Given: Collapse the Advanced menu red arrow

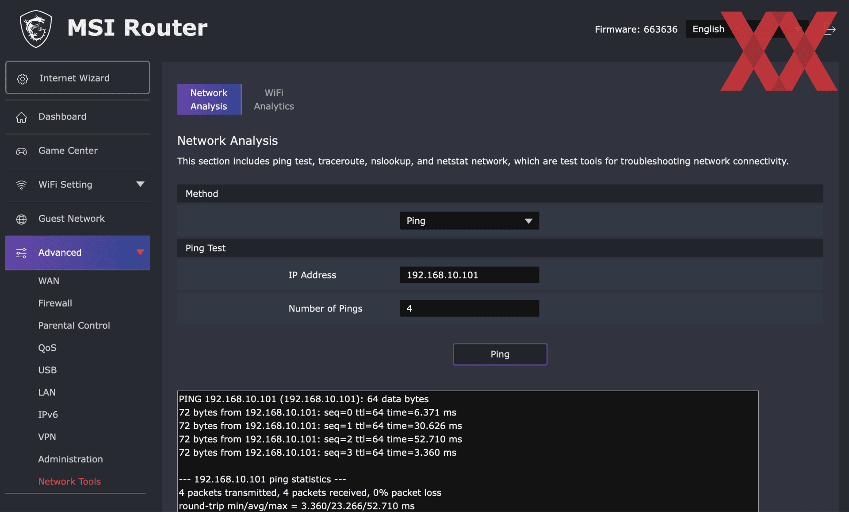Looking at the screenshot, I should coord(140,252).
